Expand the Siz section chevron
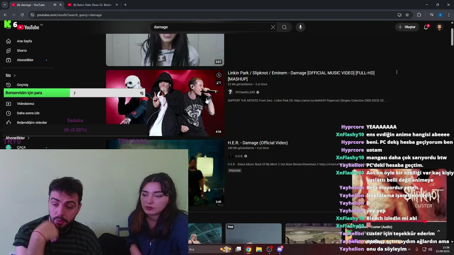The image size is (454, 255). click(15, 75)
